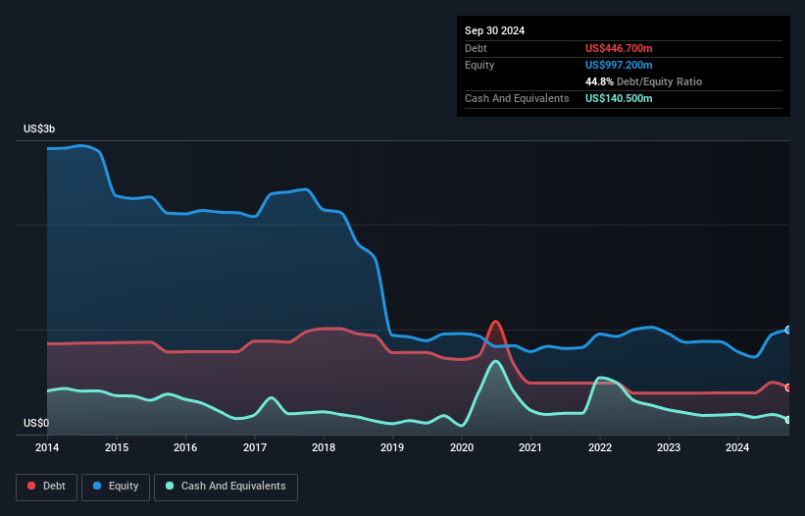
Task: Click the US$3b y-axis label
Action: click(x=39, y=129)
